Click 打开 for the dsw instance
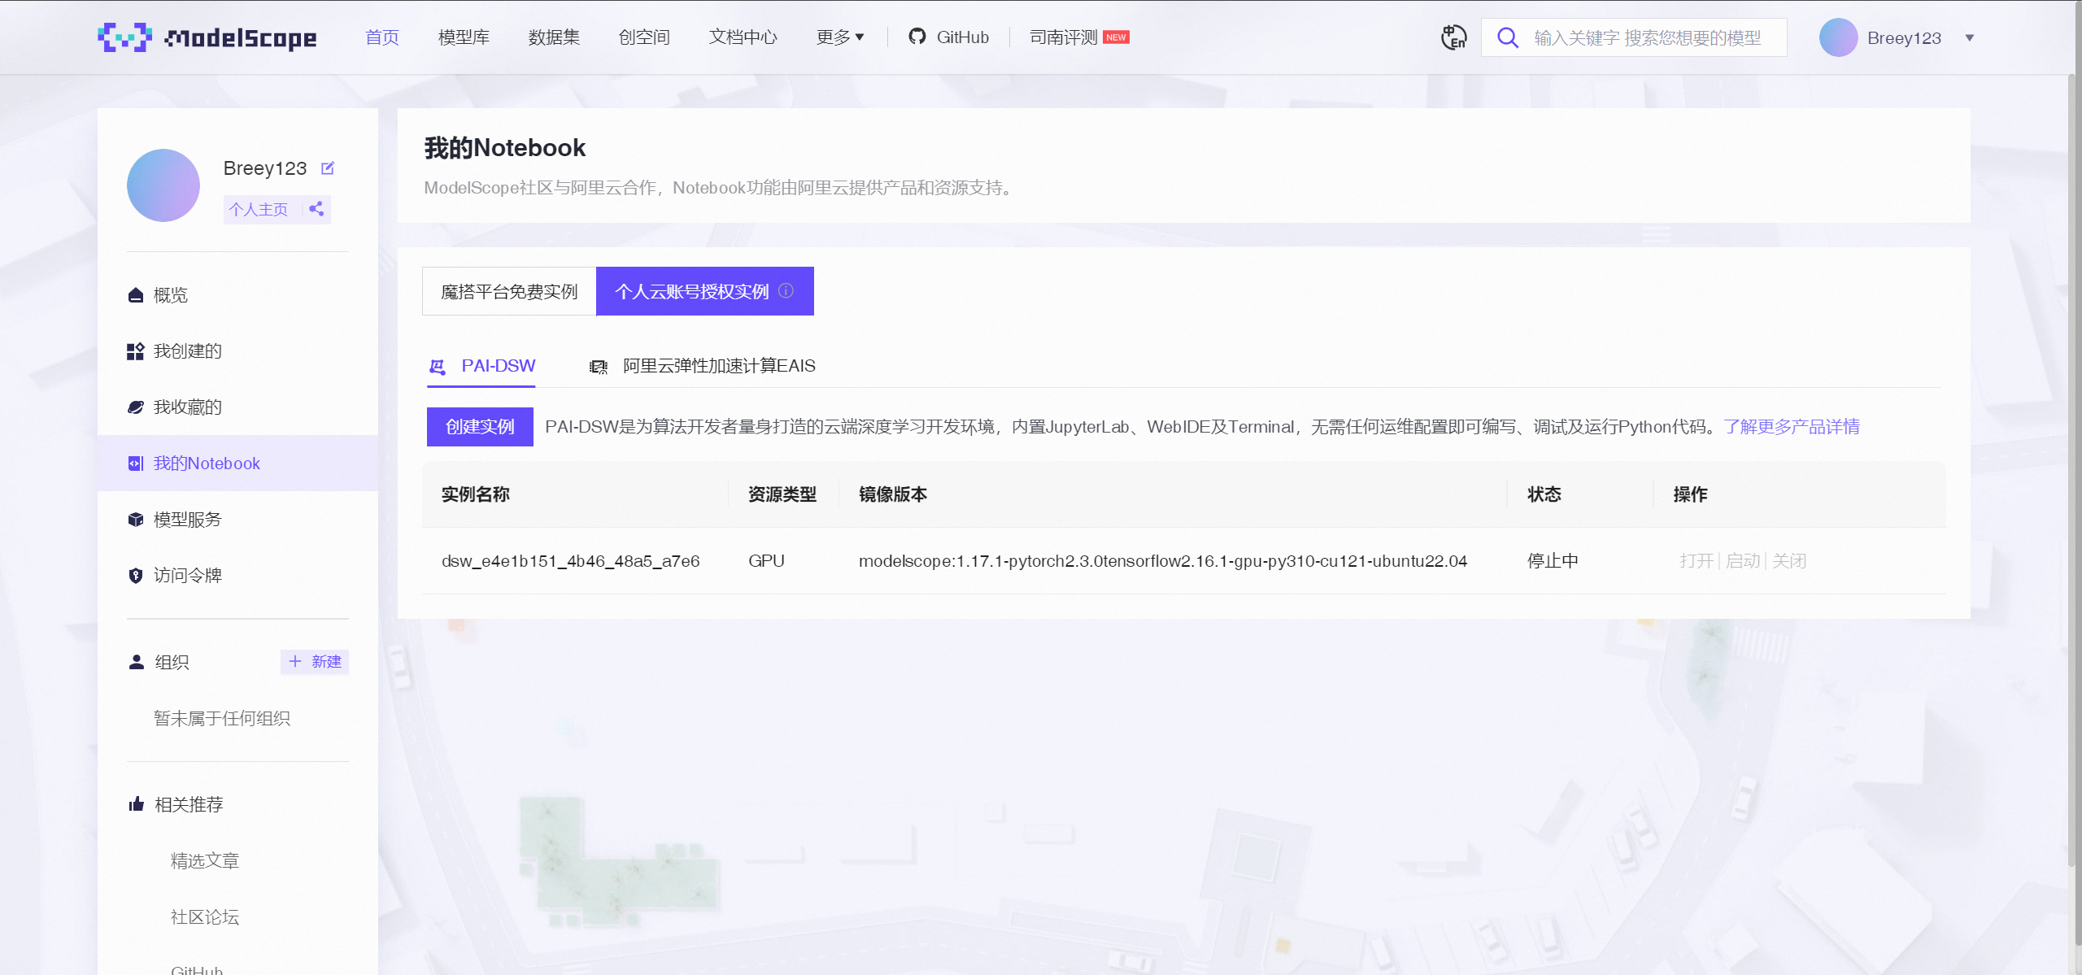Viewport: 2082px width, 975px height. [x=1697, y=561]
